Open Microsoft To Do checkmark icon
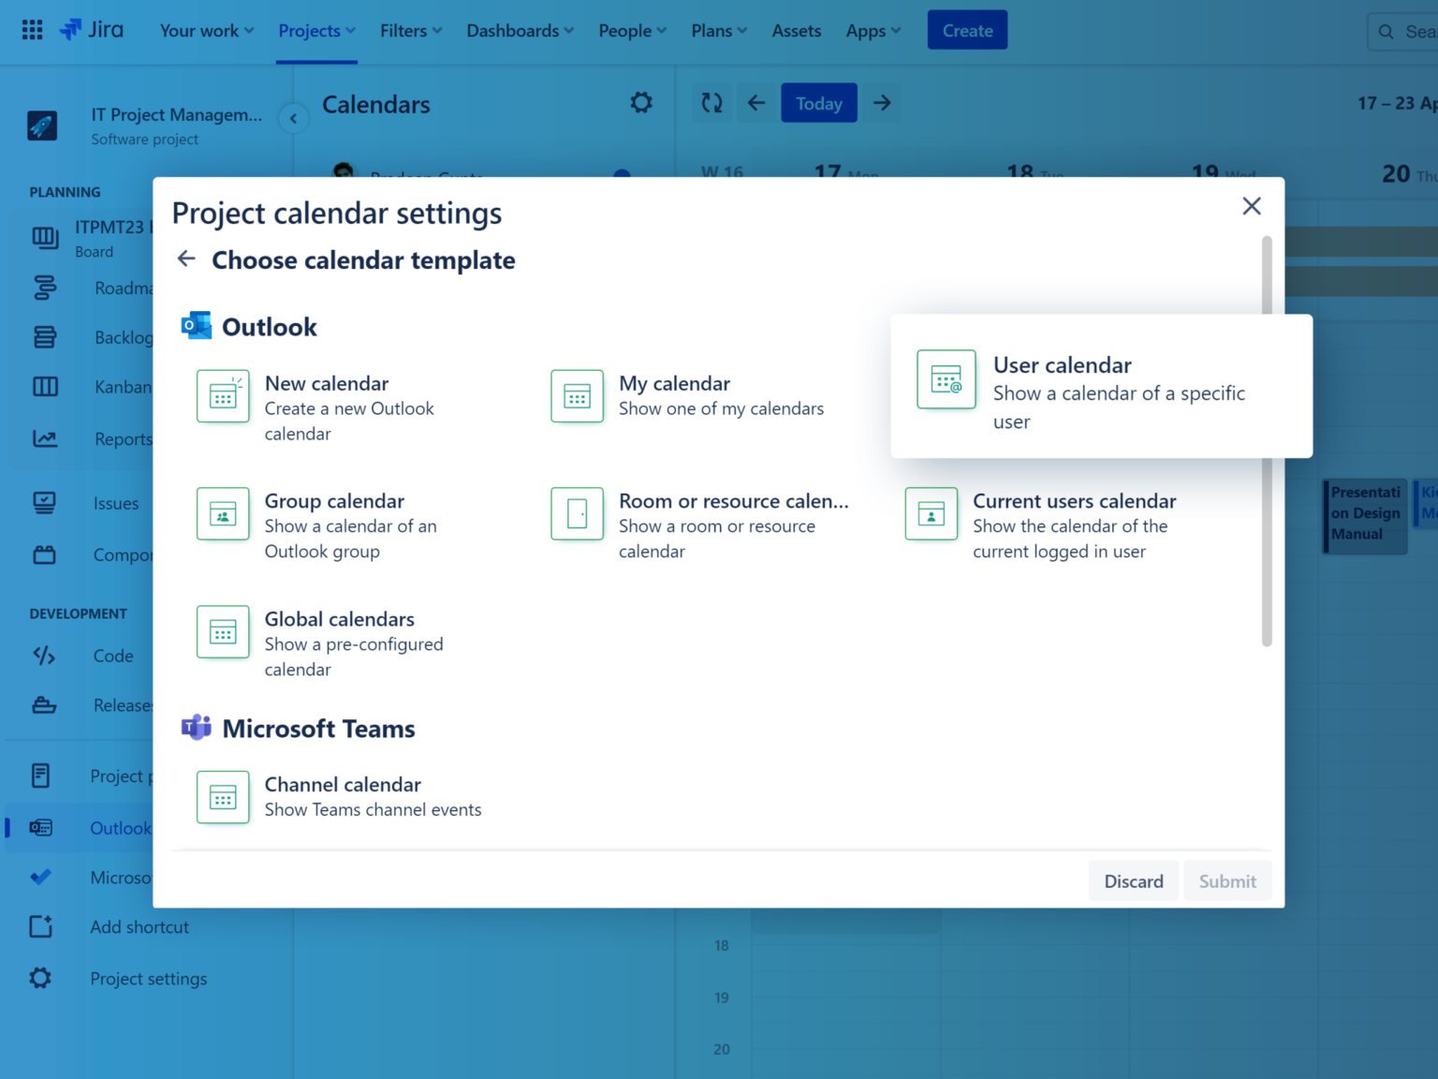This screenshot has width=1438, height=1079. tap(41, 878)
